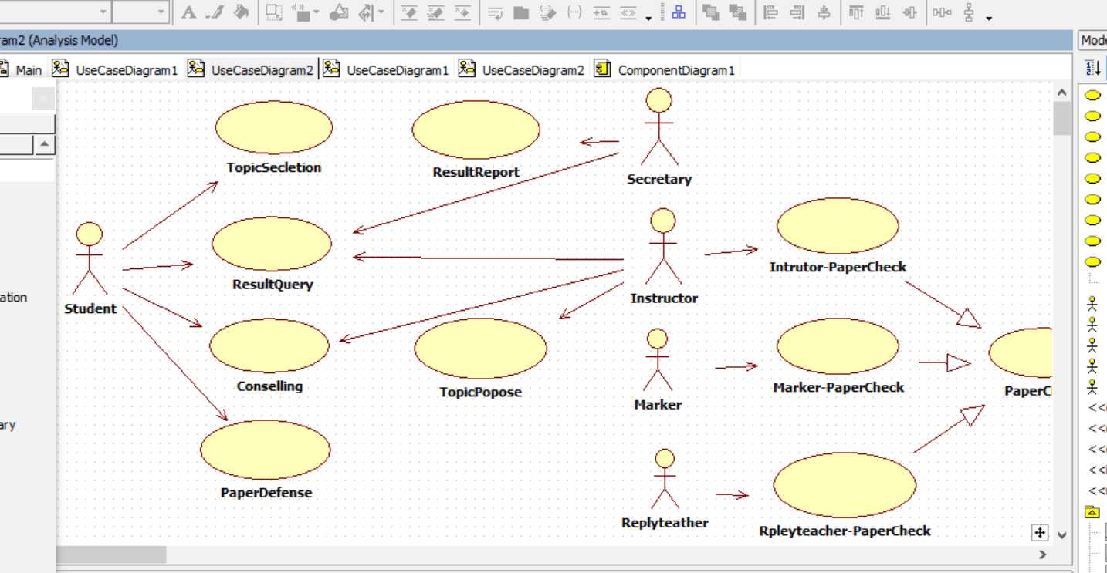The width and height of the screenshot is (1107, 573).
Task: Select the ResultReport use case ellipse
Action: point(476,130)
